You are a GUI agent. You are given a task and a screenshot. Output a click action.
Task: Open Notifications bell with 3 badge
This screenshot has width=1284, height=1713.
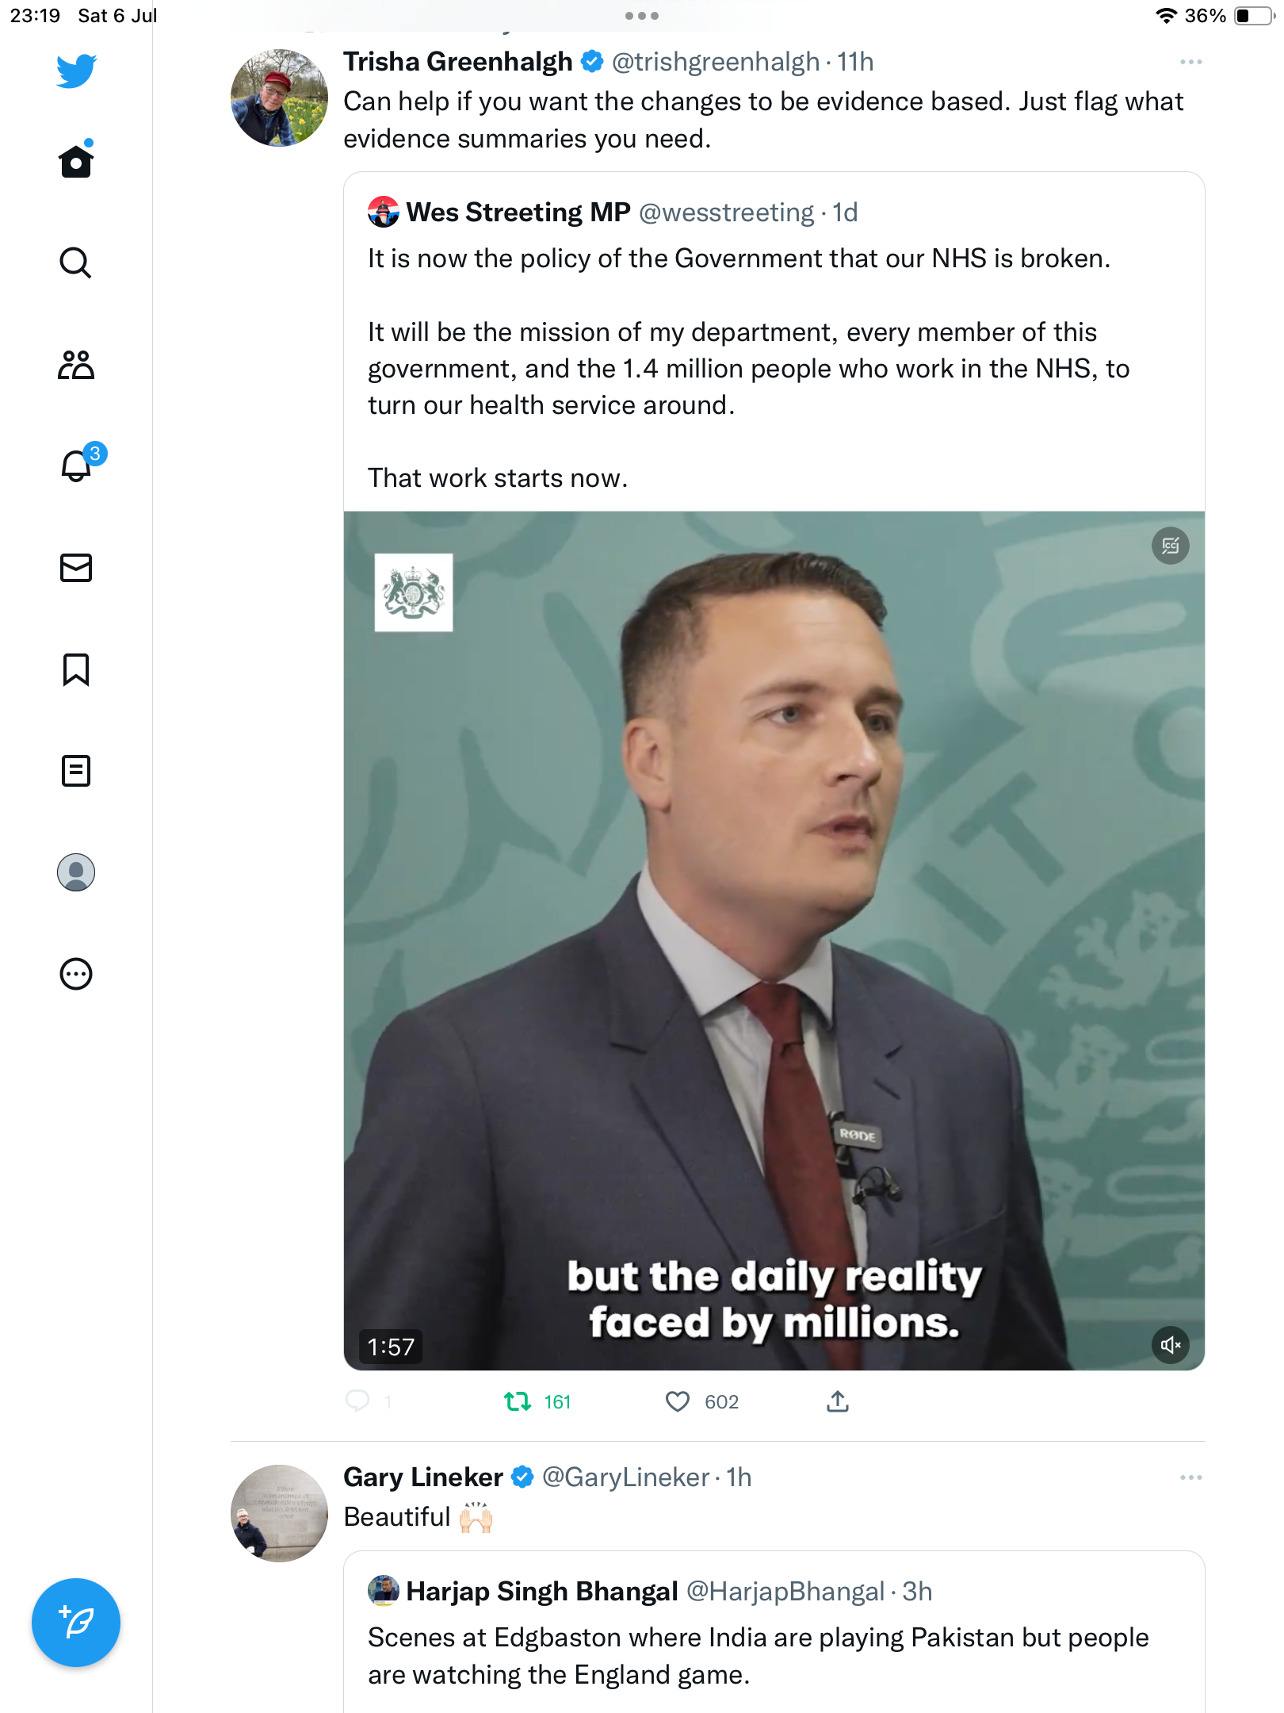point(76,466)
